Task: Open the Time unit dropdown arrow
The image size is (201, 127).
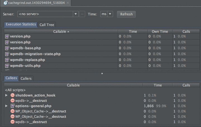Action: [x=110, y=14]
